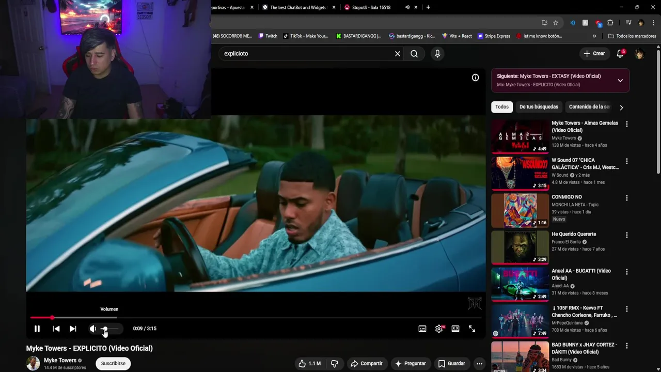Toggle subtitles on the player
Image resolution: width=661 pixels, height=372 pixels.
(422, 329)
